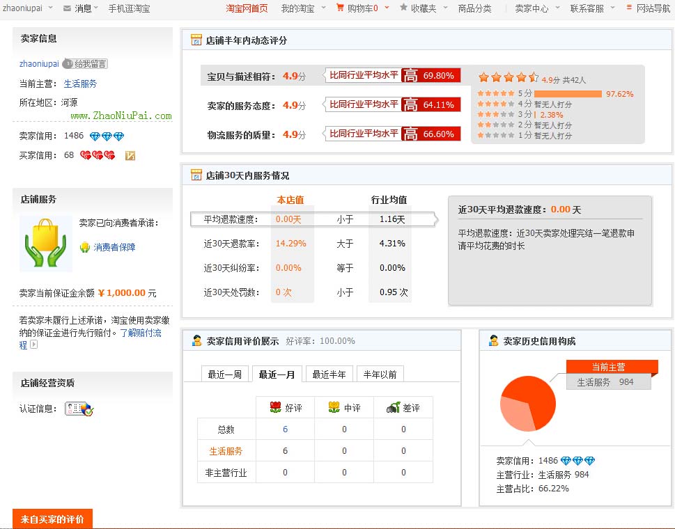
Task: Click the 店铺半年内动态评分 header icon
Action: pos(196,40)
